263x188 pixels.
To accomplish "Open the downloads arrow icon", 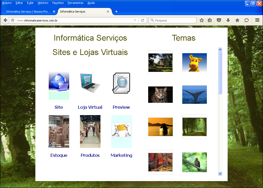I will coord(228,20).
